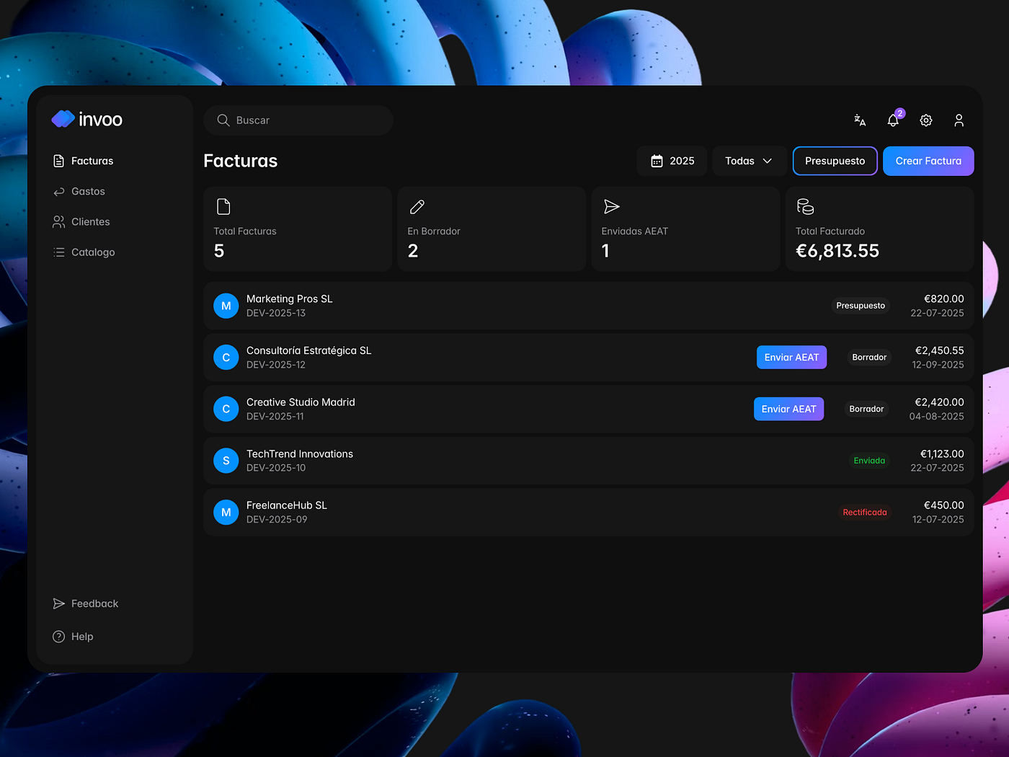Select invoice number DEV-2025-11
The height and width of the screenshot is (757, 1009).
(275, 416)
